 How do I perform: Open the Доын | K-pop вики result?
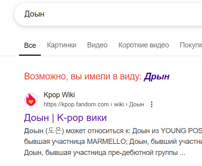click(x=65, y=118)
